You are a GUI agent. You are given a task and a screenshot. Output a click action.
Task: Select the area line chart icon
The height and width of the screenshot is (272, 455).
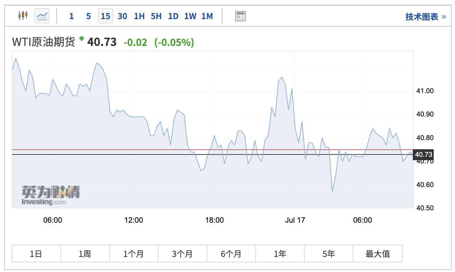coord(42,16)
